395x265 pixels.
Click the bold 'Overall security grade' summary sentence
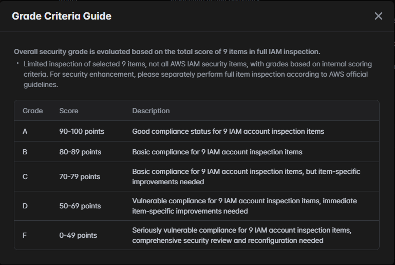click(x=167, y=51)
